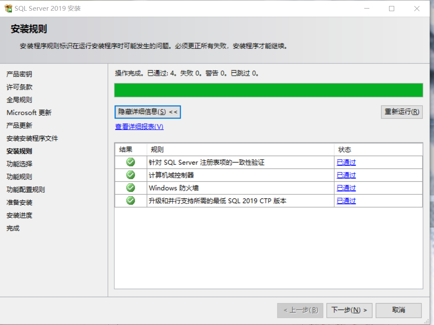This screenshot has width=434, height=325.
Task: Re-run the rules with 重新运行 button
Action: pos(402,112)
